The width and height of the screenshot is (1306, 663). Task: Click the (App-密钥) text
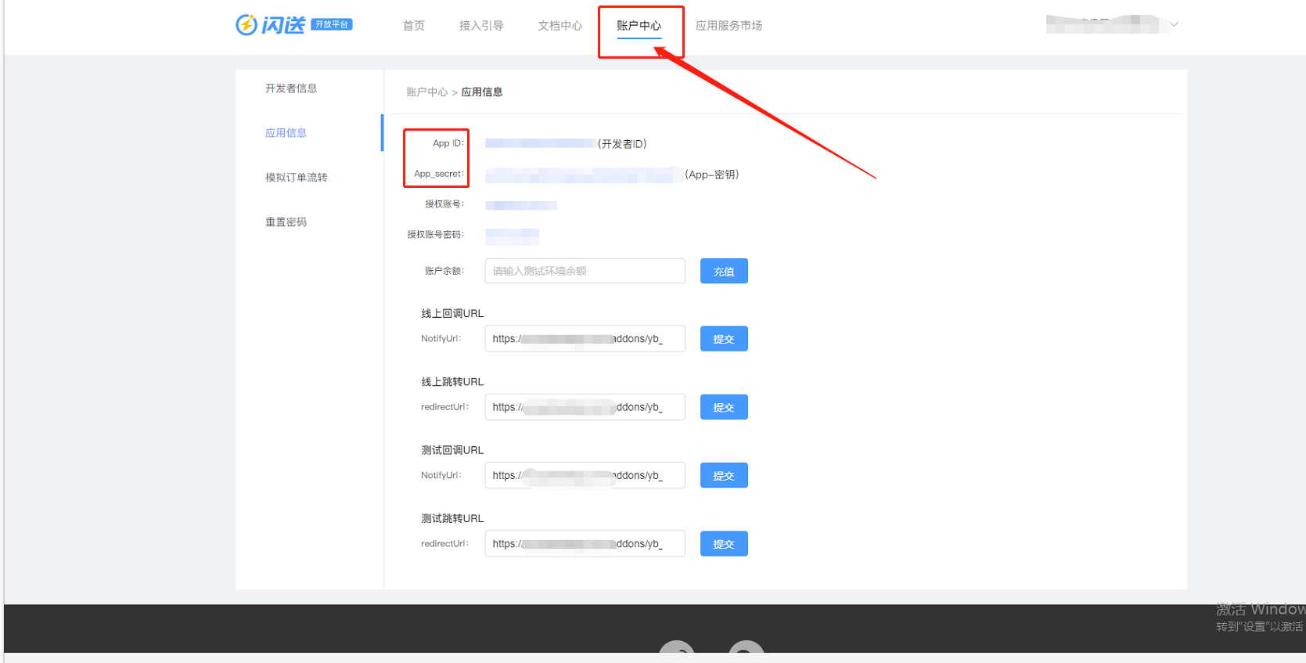[712, 175]
